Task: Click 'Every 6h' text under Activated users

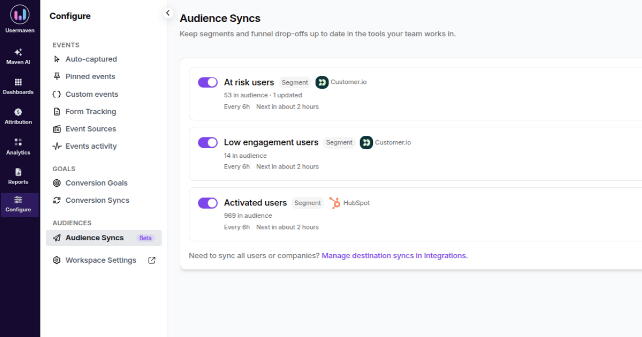Action: 237,227
